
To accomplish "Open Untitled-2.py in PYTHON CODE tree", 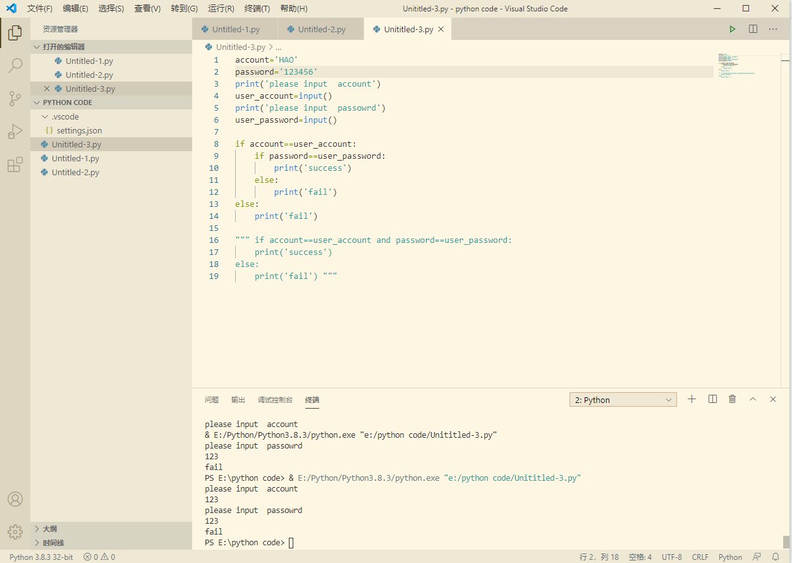I will (x=111, y=172).
